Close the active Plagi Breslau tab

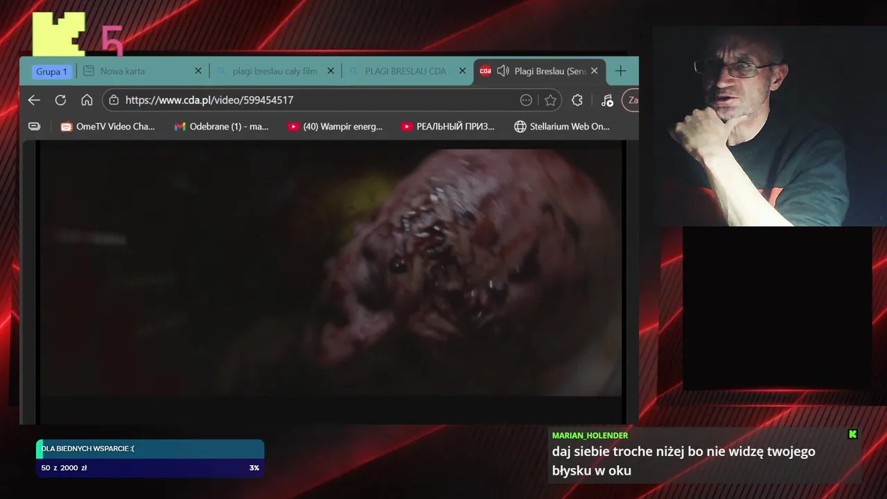[594, 71]
